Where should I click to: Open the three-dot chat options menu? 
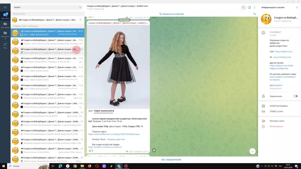tap(254, 8)
